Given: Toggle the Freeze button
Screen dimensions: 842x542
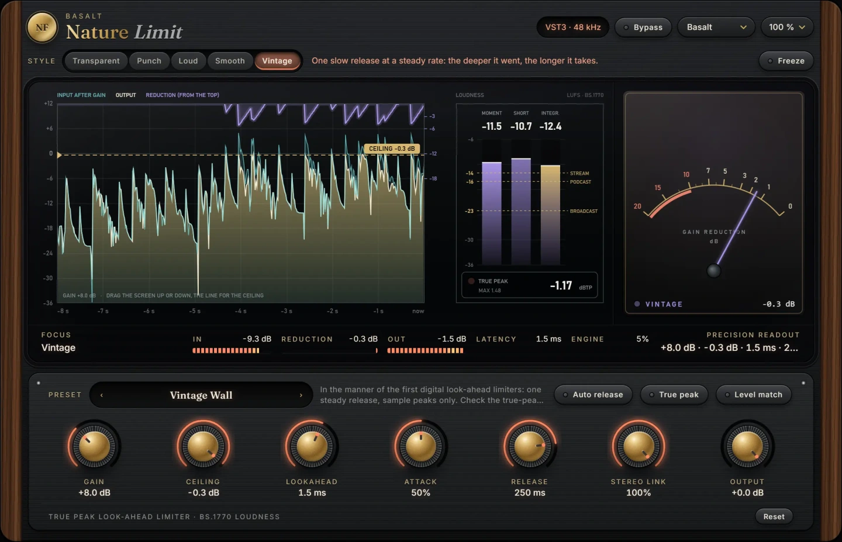Looking at the screenshot, I should [786, 61].
